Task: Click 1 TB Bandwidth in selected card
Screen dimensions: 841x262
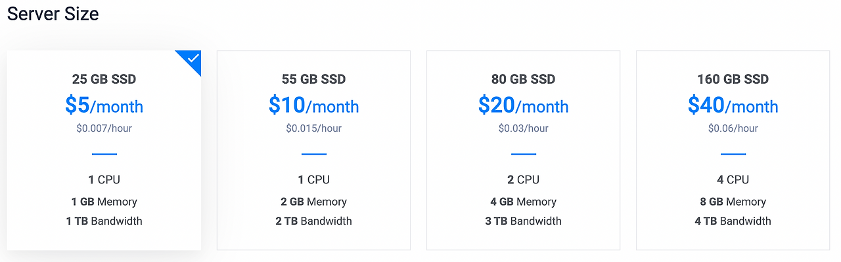Action: pyautogui.click(x=104, y=221)
